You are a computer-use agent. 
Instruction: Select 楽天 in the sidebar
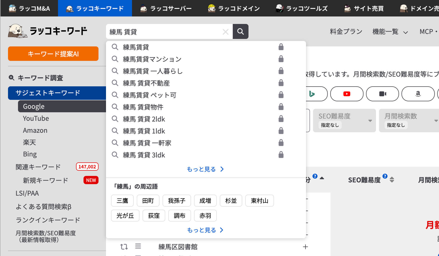29,142
